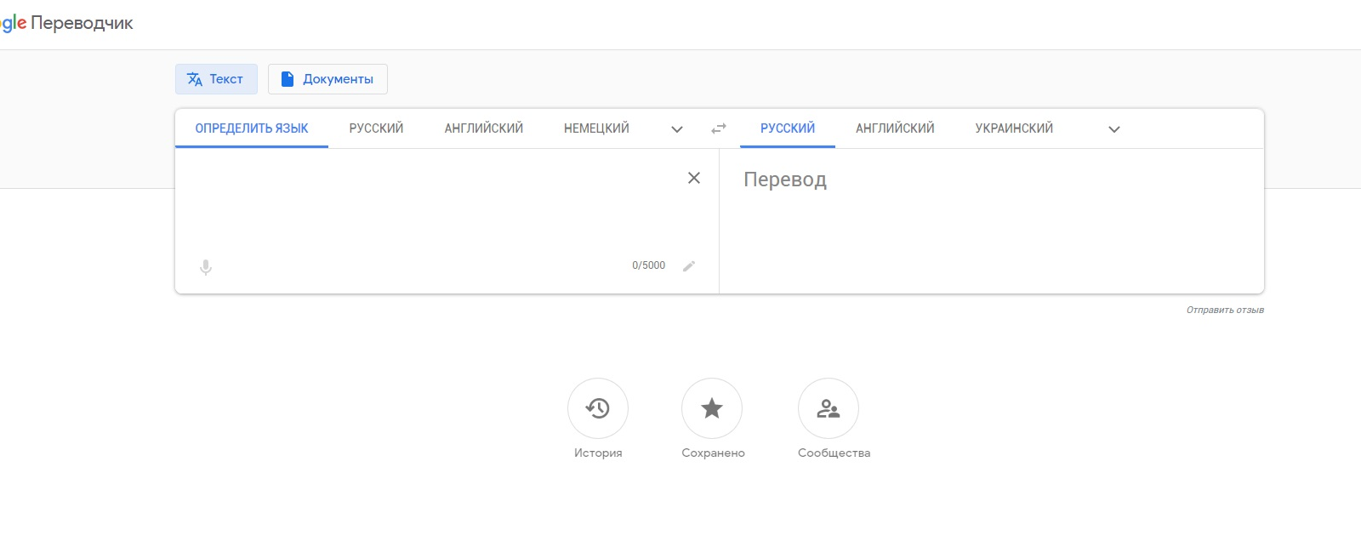Choose Русский as source language
Image resolution: width=1361 pixels, height=547 pixels.
pos(376,128)
